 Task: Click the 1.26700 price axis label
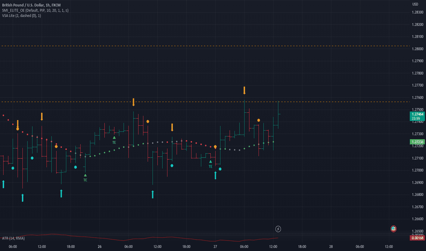(418, 207)
